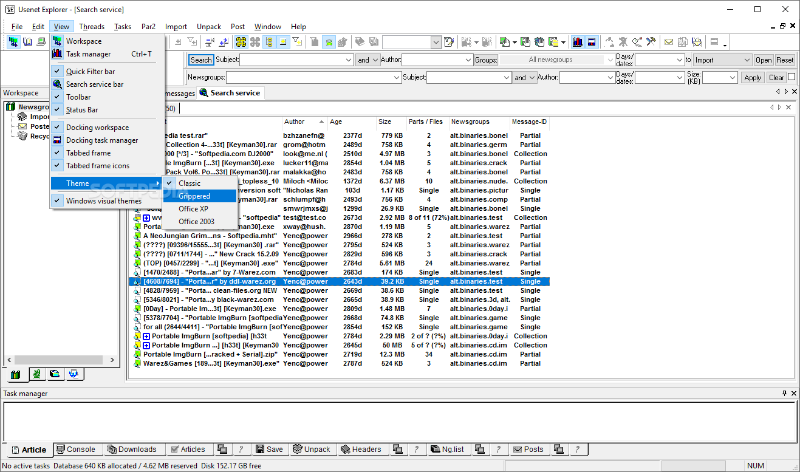This screenshot has height=472, width=800.
Task: Click the notepad icon right of toolbar combo box
Action: coord(449,42)
